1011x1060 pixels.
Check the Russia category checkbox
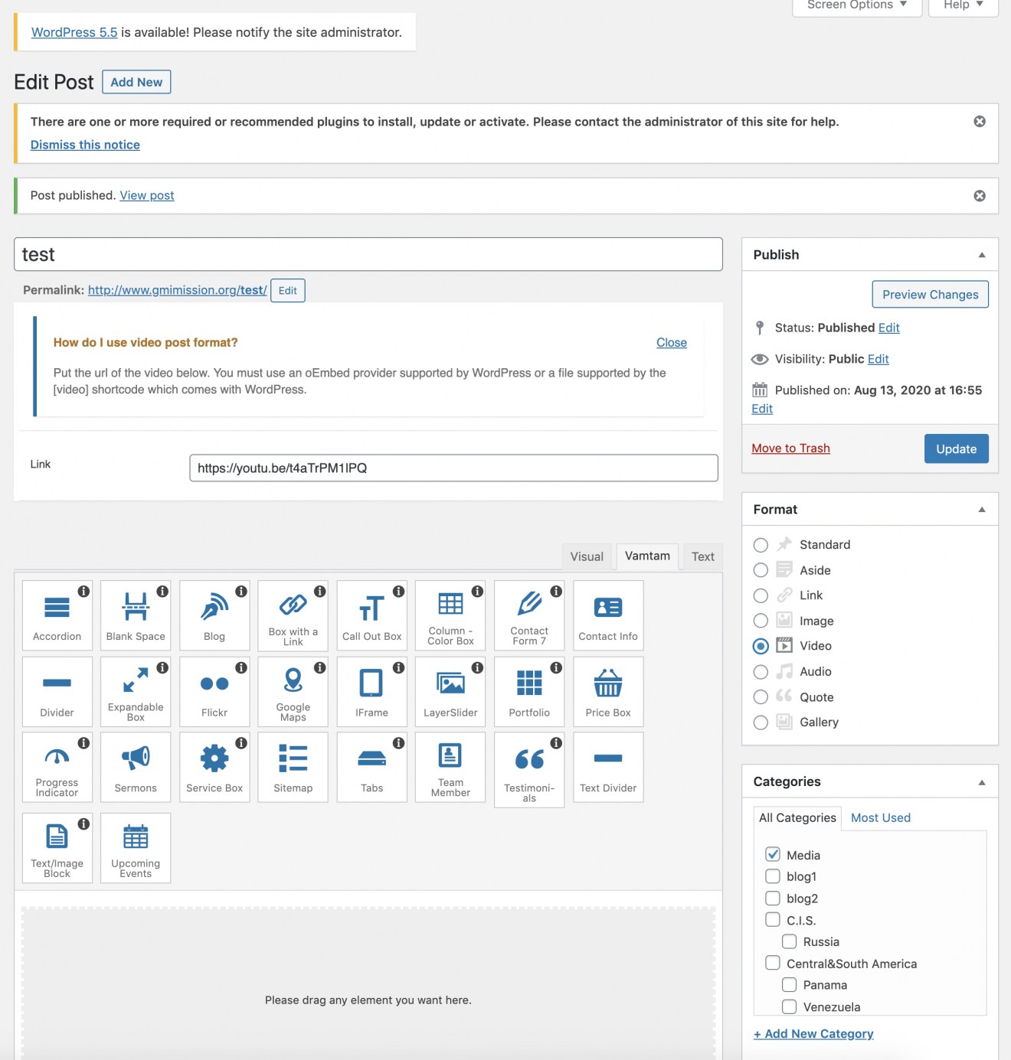click(x=789, y=941)
